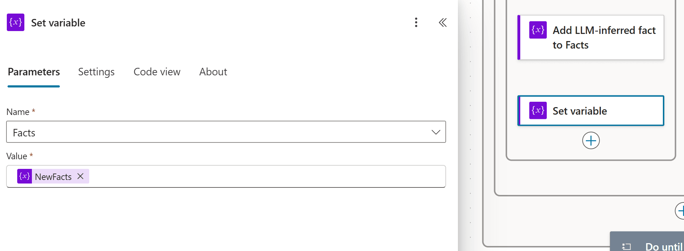Click the Set variable panel header icon
Image resolution: width=684 pixels, height=251 pixels.
[x=15, y=22]
